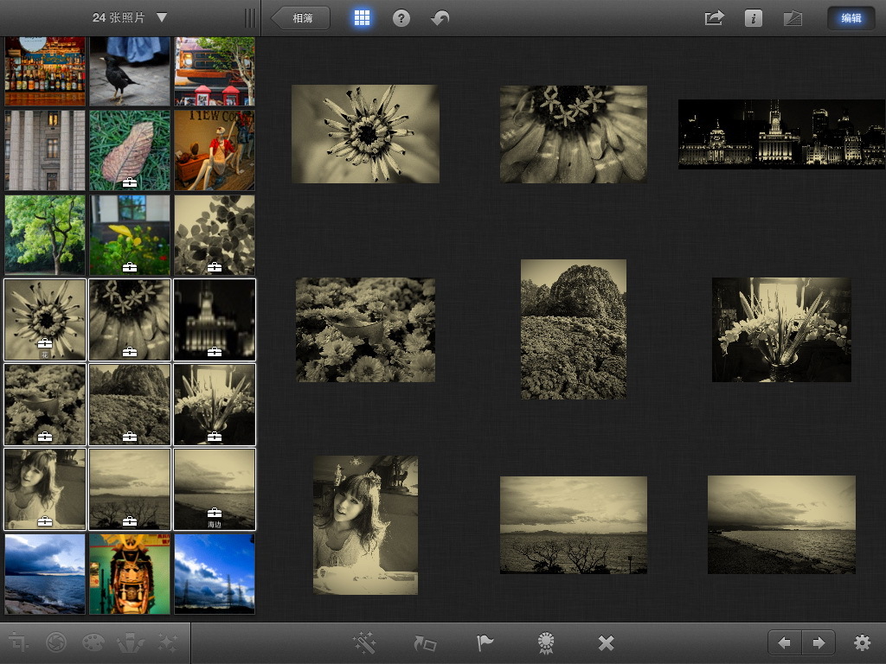
Task: Hide photo using the X icon
Action: click(606, 642)
